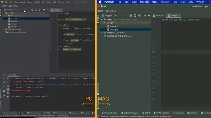Screen dimensions: 211x118
Task: Open the Project view dropdown in Mac window
Action: point(115,16)
